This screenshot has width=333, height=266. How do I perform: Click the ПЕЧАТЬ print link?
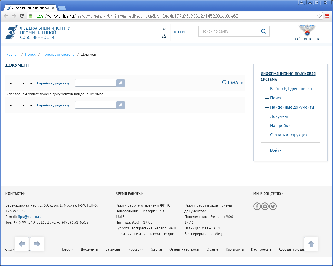click(235, 83)
